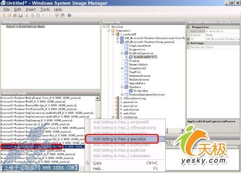The height and width of the screenshot is (173, 241).
Task: Collapse the UserData node
Action: (x=122, y=87)
